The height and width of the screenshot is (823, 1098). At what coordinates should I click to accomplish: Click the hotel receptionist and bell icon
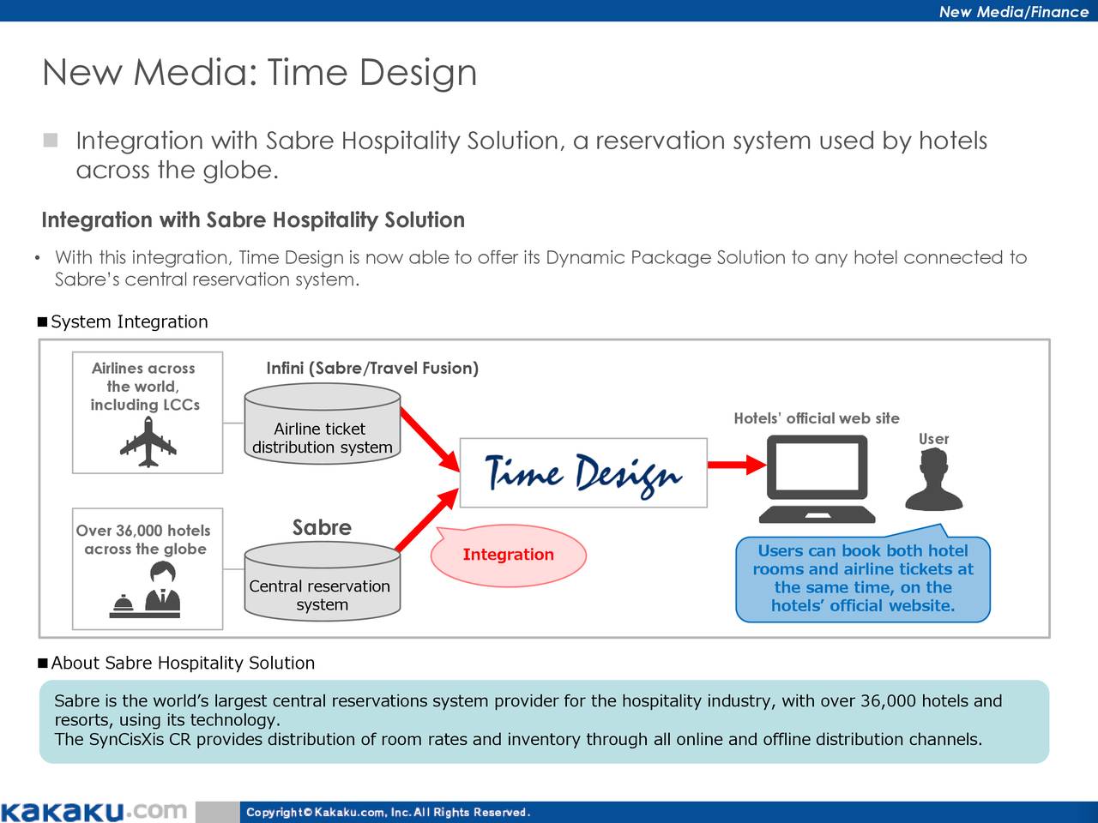coord(146,590)
